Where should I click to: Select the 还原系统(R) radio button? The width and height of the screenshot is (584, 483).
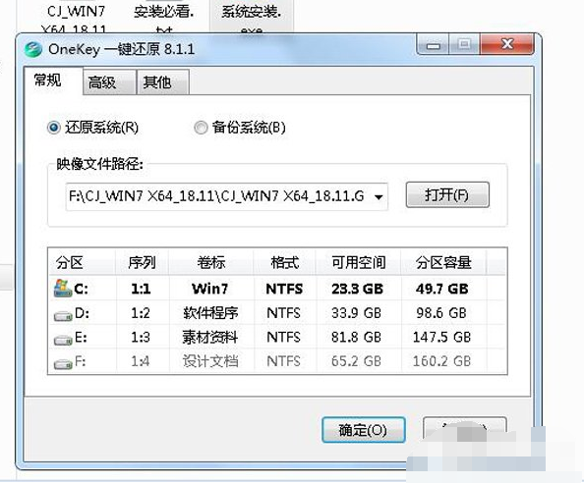coord(53,128)
